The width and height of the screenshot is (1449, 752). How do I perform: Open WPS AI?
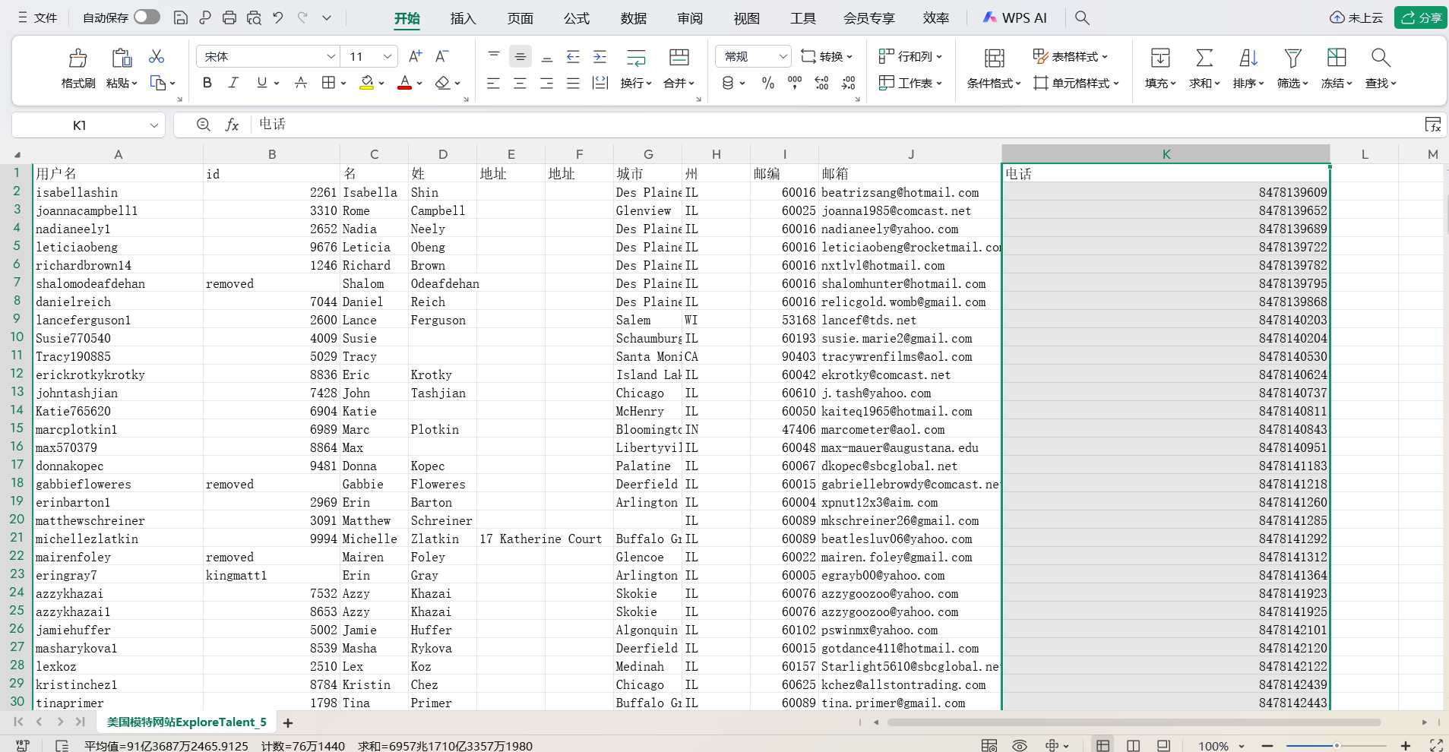1015,17
